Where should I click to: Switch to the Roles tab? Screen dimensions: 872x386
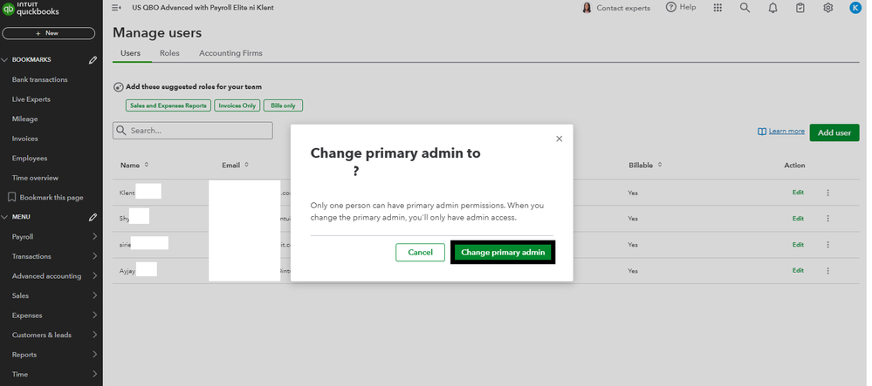[169, 53]
